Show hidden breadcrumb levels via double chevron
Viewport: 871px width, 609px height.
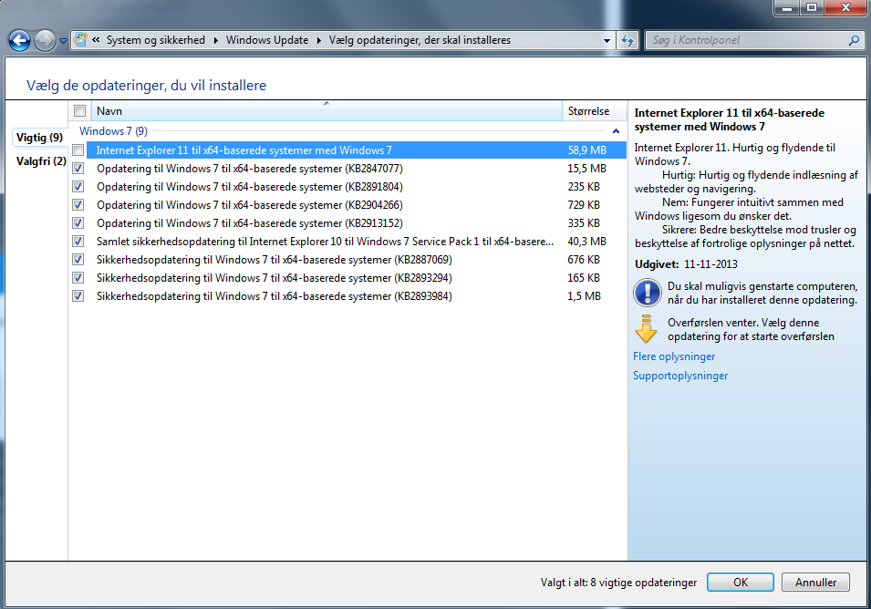pyautogui.click(x=96, y=40)
